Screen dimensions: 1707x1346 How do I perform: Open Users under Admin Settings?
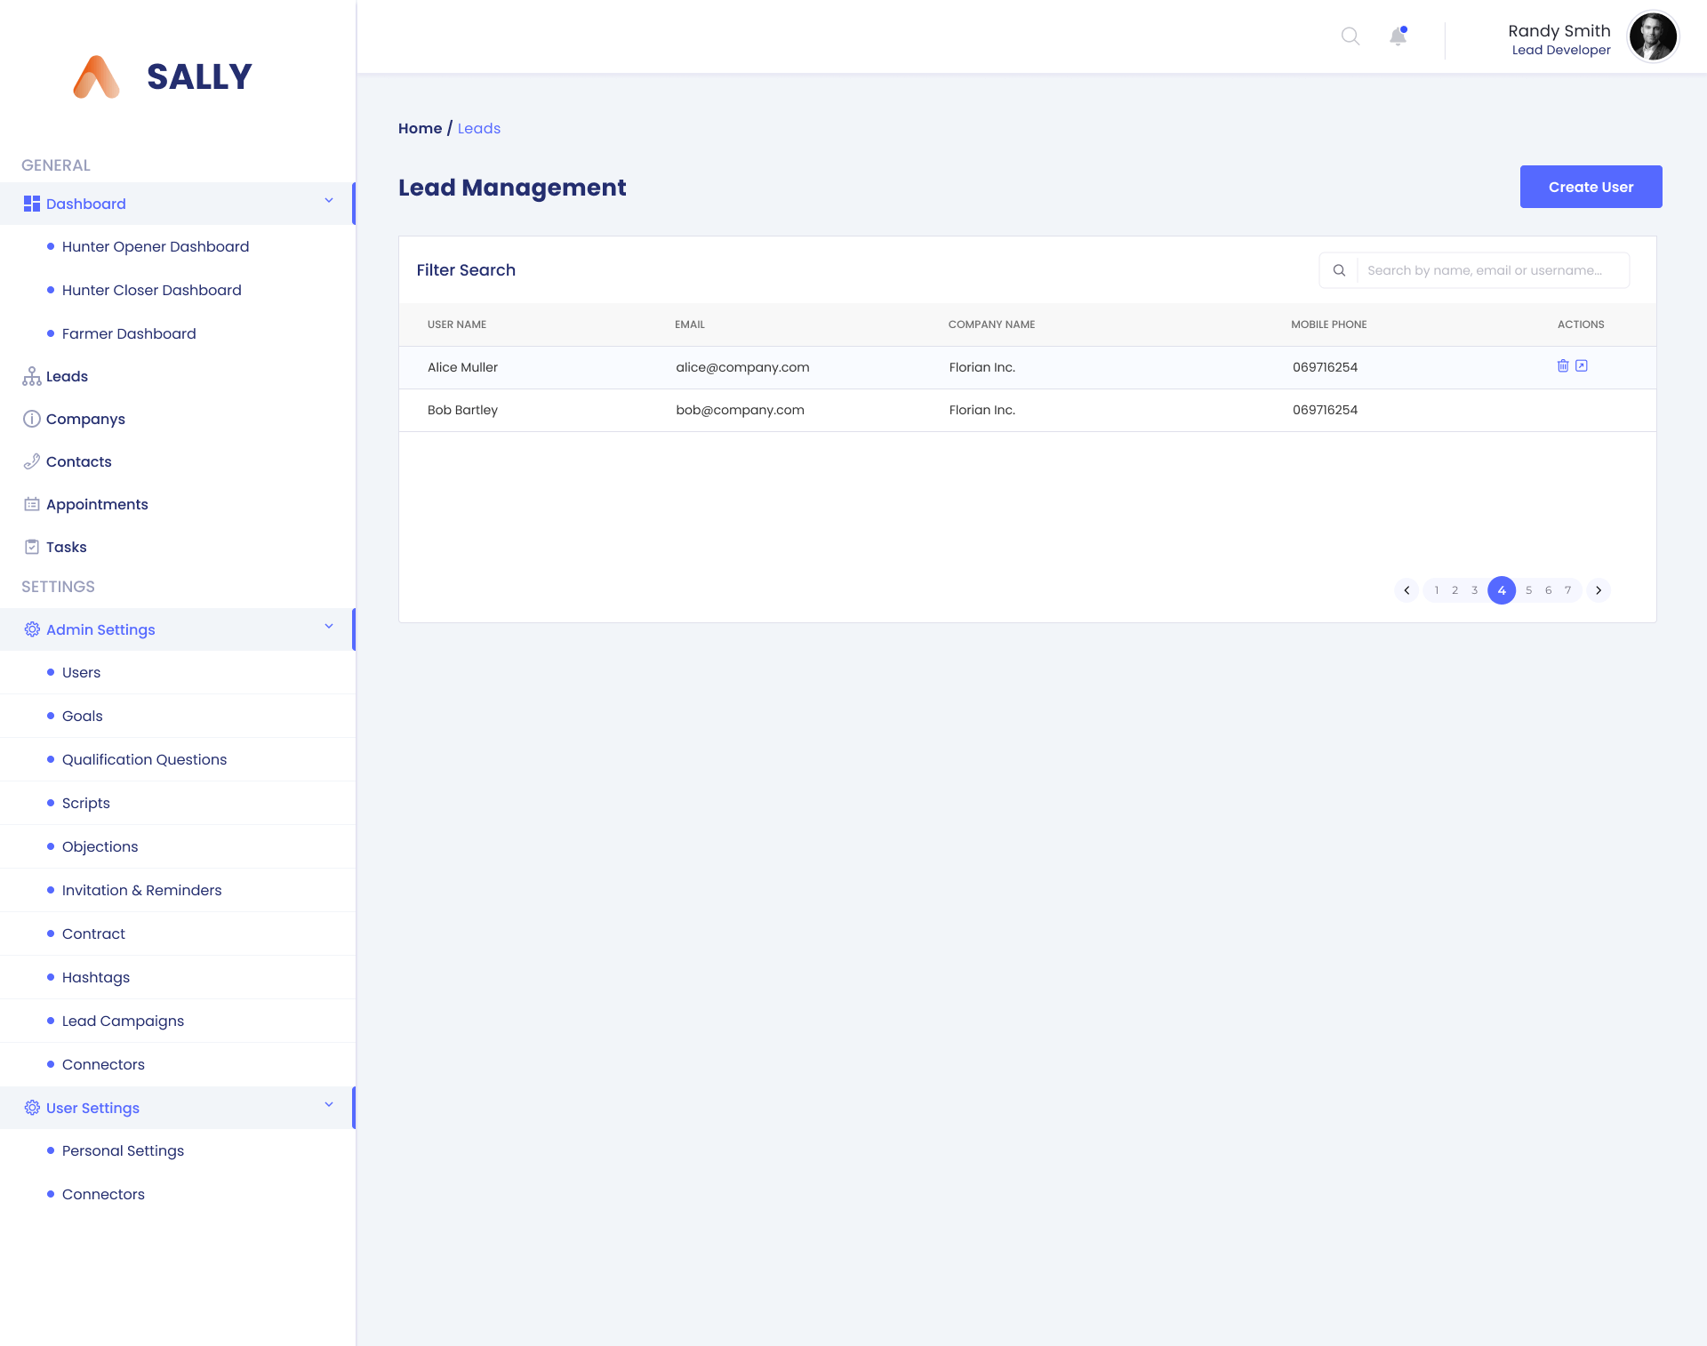tap(81, 672)
